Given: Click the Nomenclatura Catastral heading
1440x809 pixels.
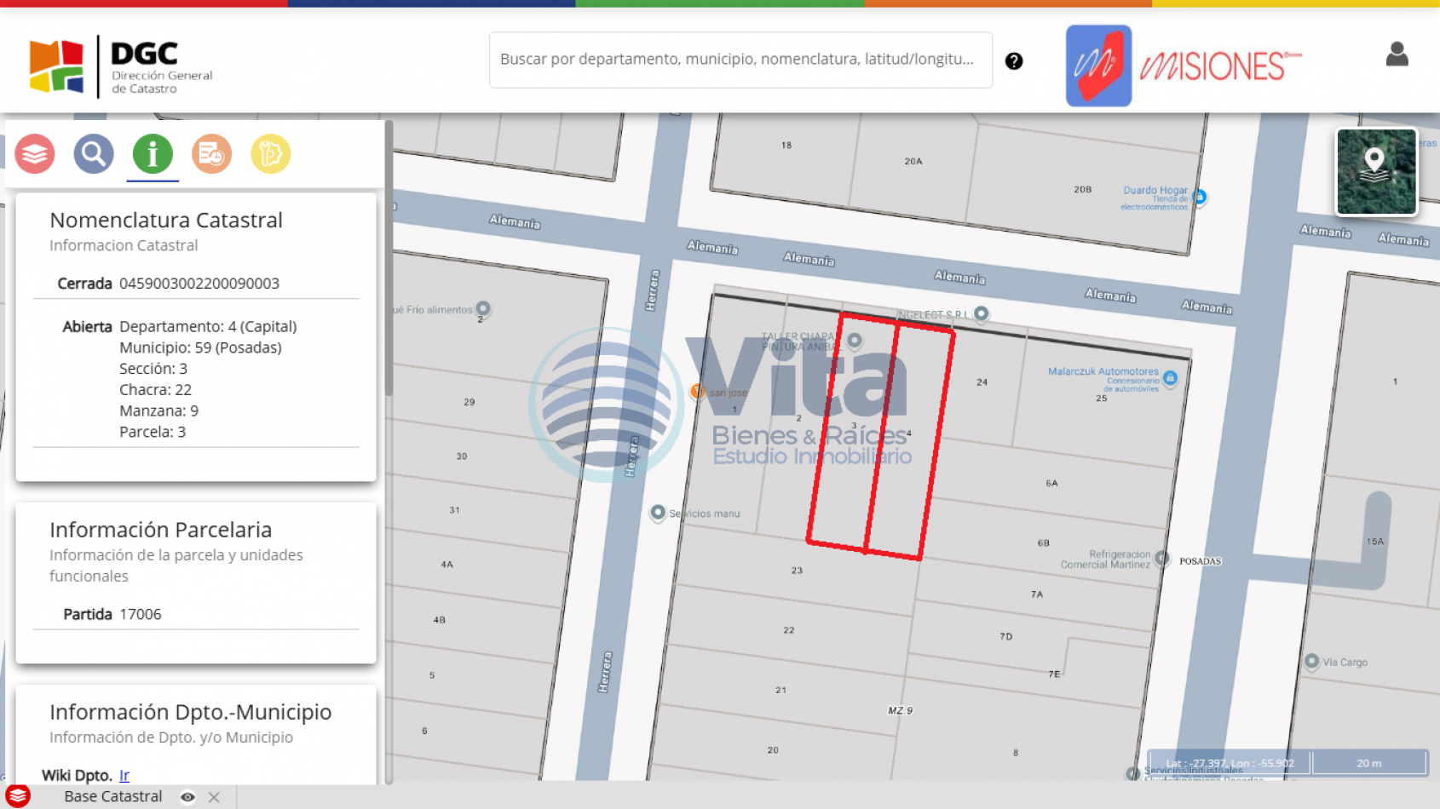Looking at the screenshot, I should point(166,220).
